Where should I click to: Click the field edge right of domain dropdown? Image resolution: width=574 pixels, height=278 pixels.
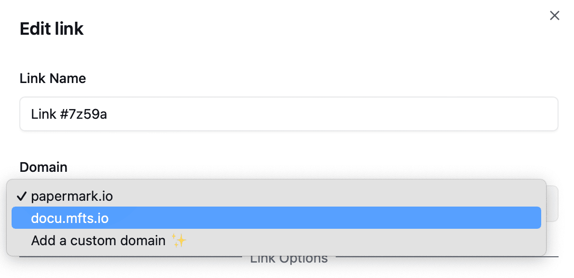point(552,204)
